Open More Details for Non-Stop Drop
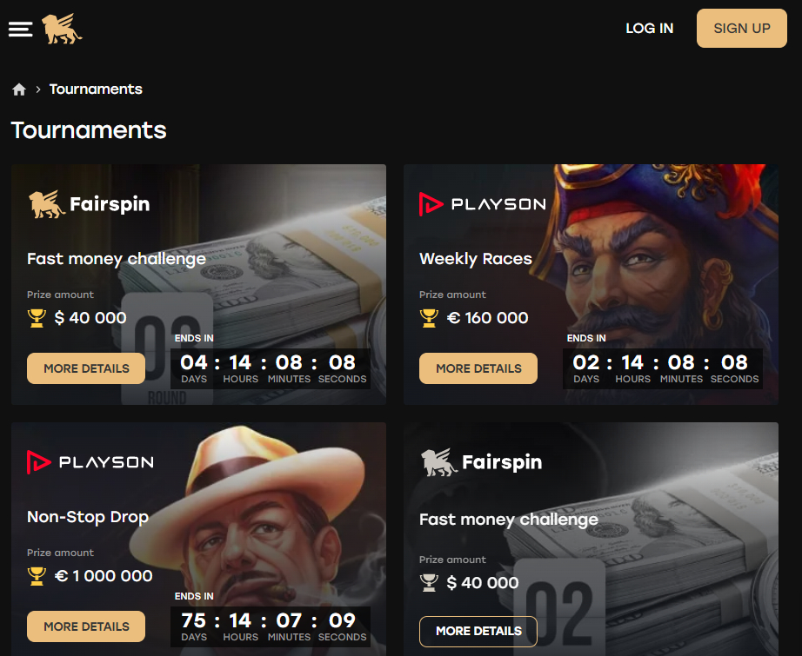The width and height of the screenshot is (802, 656). [x=86, y=626]
